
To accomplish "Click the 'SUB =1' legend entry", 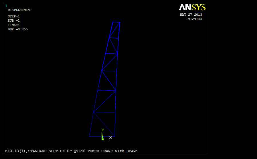I will point(14,21).
